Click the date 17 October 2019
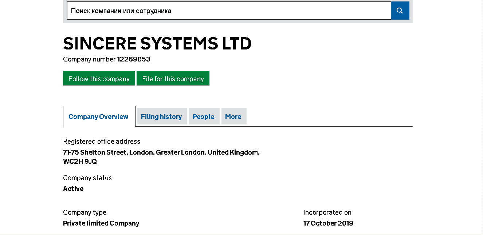Screen dimensions: 483x235 [x=328, y=223]
